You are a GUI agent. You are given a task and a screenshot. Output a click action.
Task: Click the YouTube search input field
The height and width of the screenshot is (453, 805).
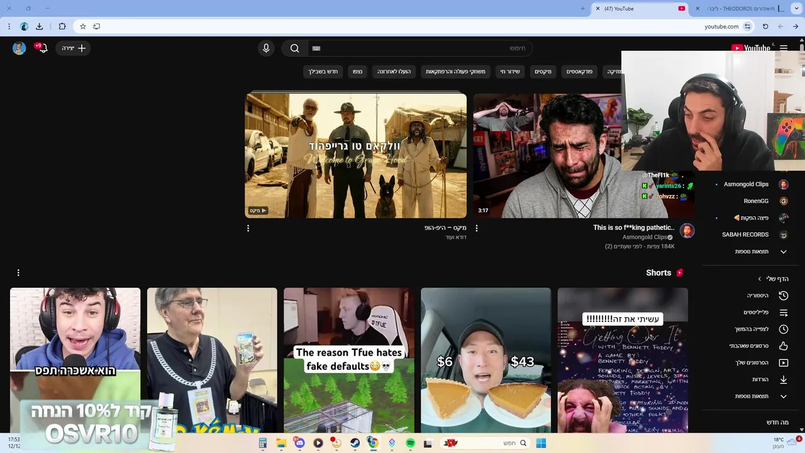tap(420, 48)
